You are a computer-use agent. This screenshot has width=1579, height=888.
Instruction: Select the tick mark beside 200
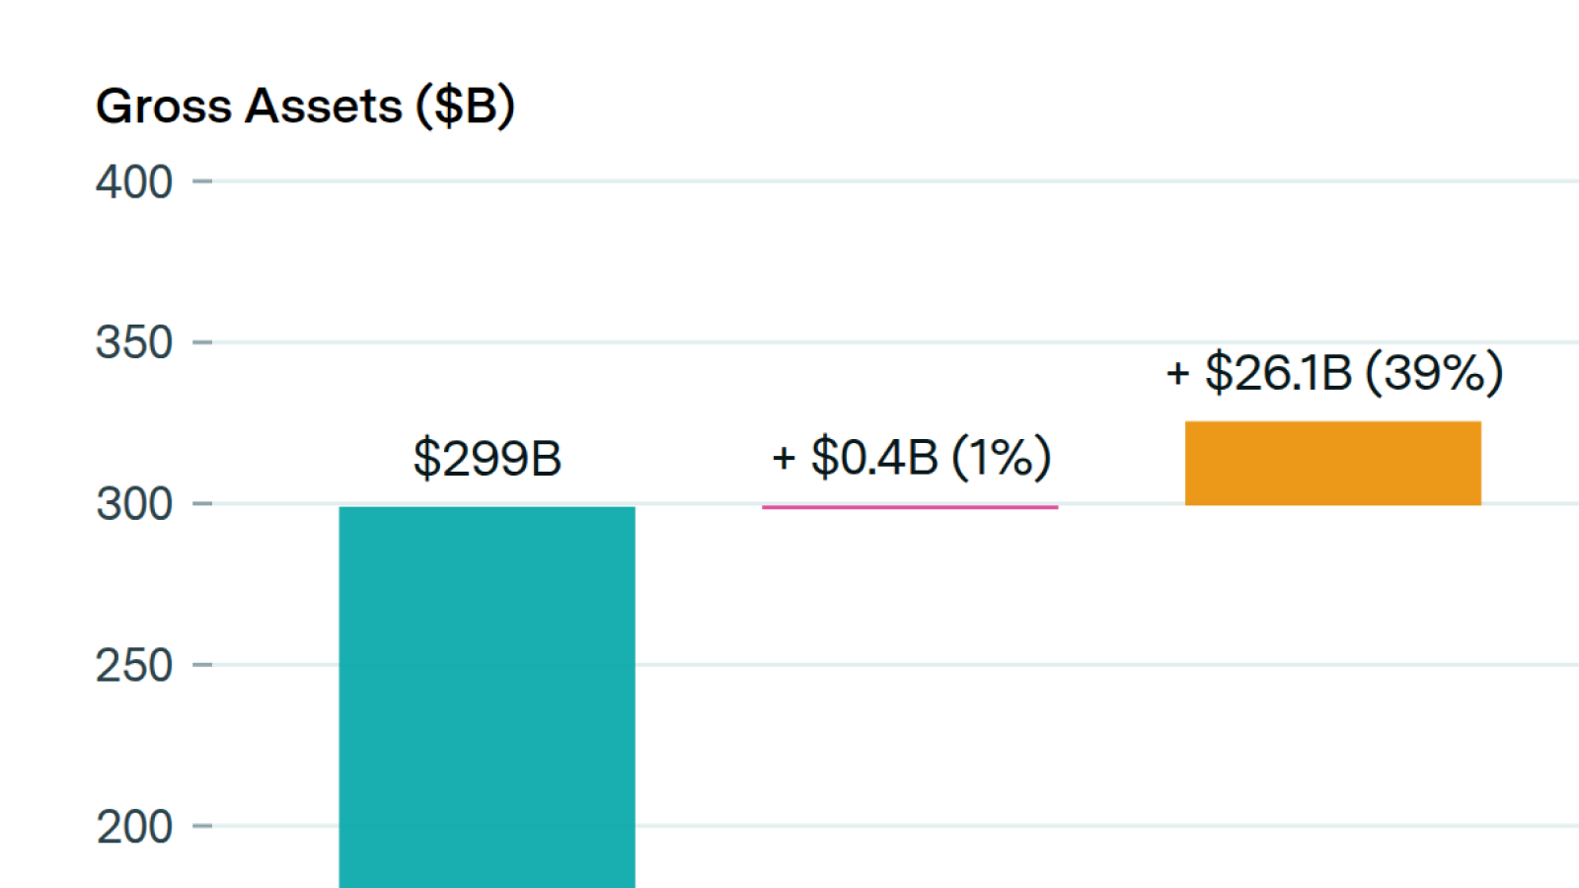[x=202, y=826]
